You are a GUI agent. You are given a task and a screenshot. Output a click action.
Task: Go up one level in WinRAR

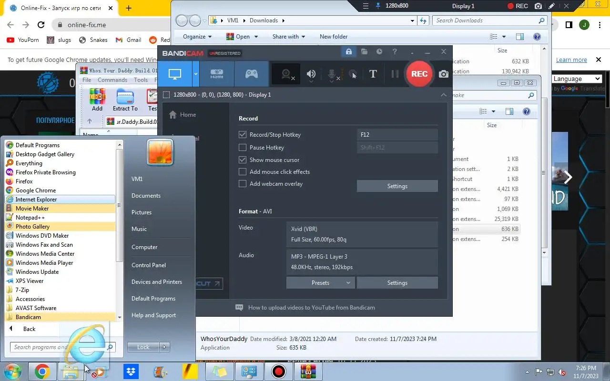(x=89, y=121)
